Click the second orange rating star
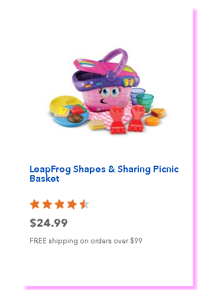The height and width of the screenshot is (290, 214). click(x=47, y=204)
